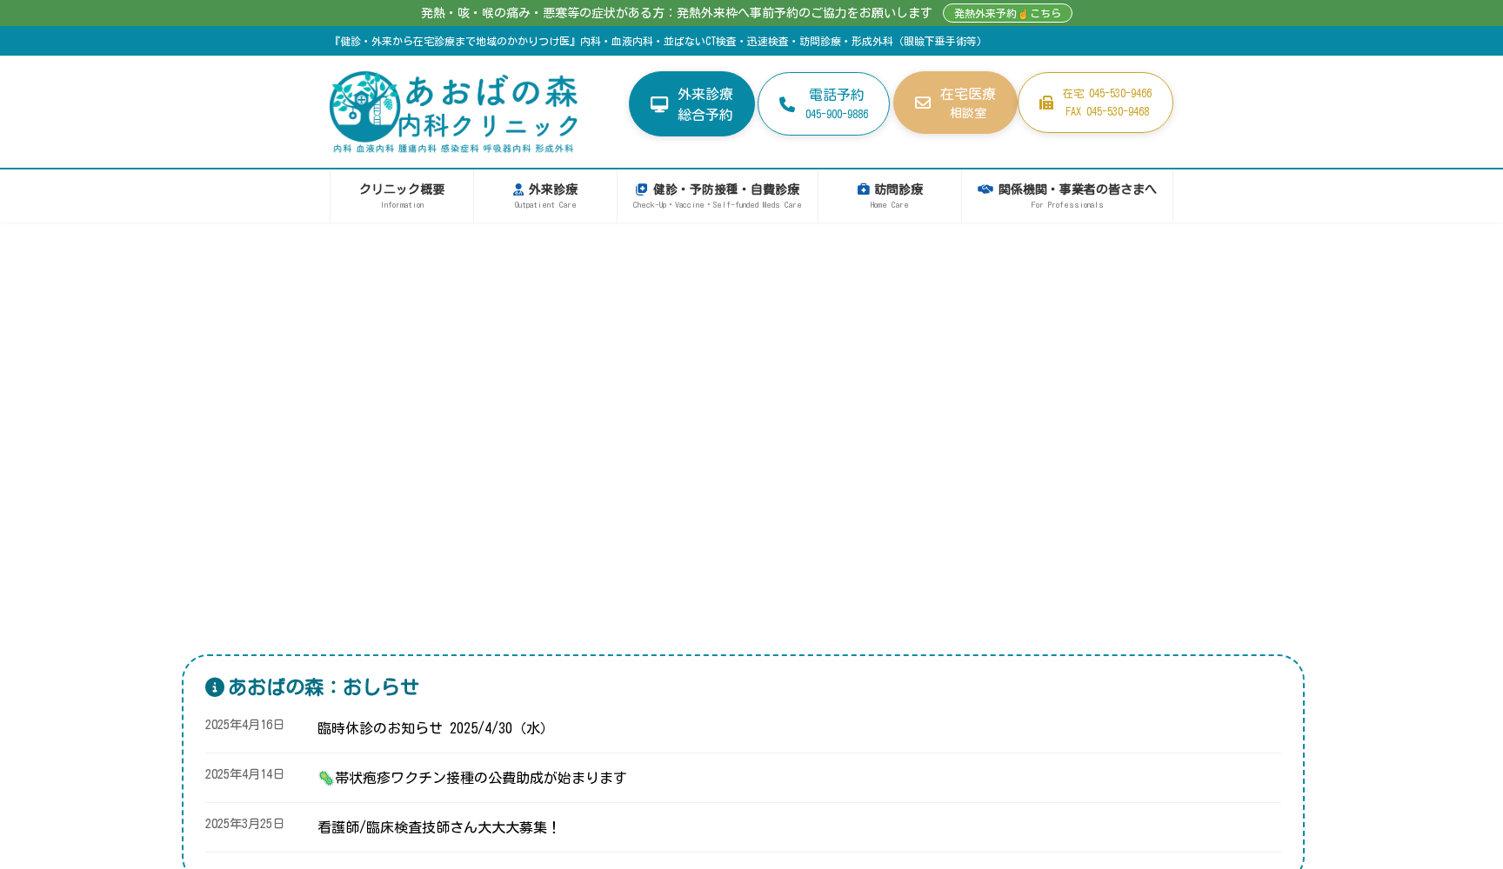This screenshot has width=1503, height=869.
Task: Open the クリニック概要 Information menu
Action: [x=402, y=196]
